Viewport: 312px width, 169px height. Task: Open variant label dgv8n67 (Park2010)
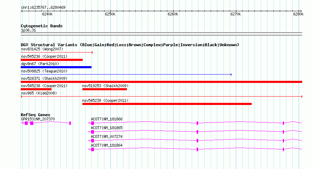click(40, 64)
